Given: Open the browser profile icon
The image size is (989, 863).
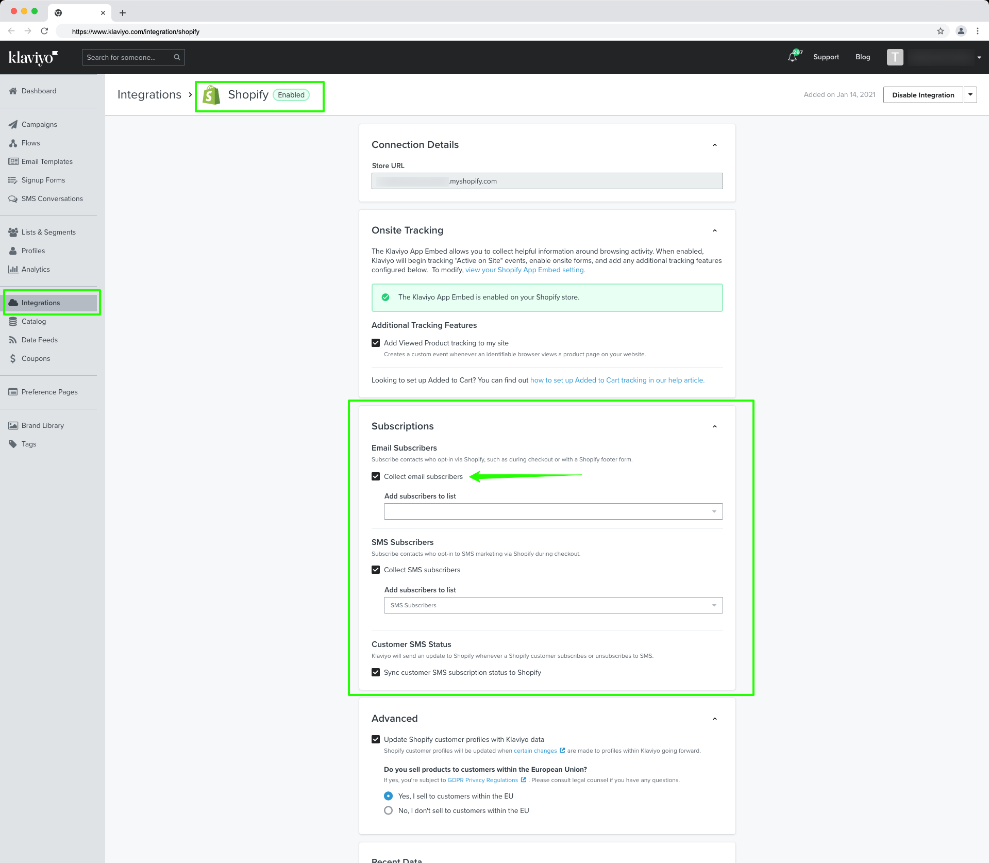Looking at the screenshot, I should point(961,31).
